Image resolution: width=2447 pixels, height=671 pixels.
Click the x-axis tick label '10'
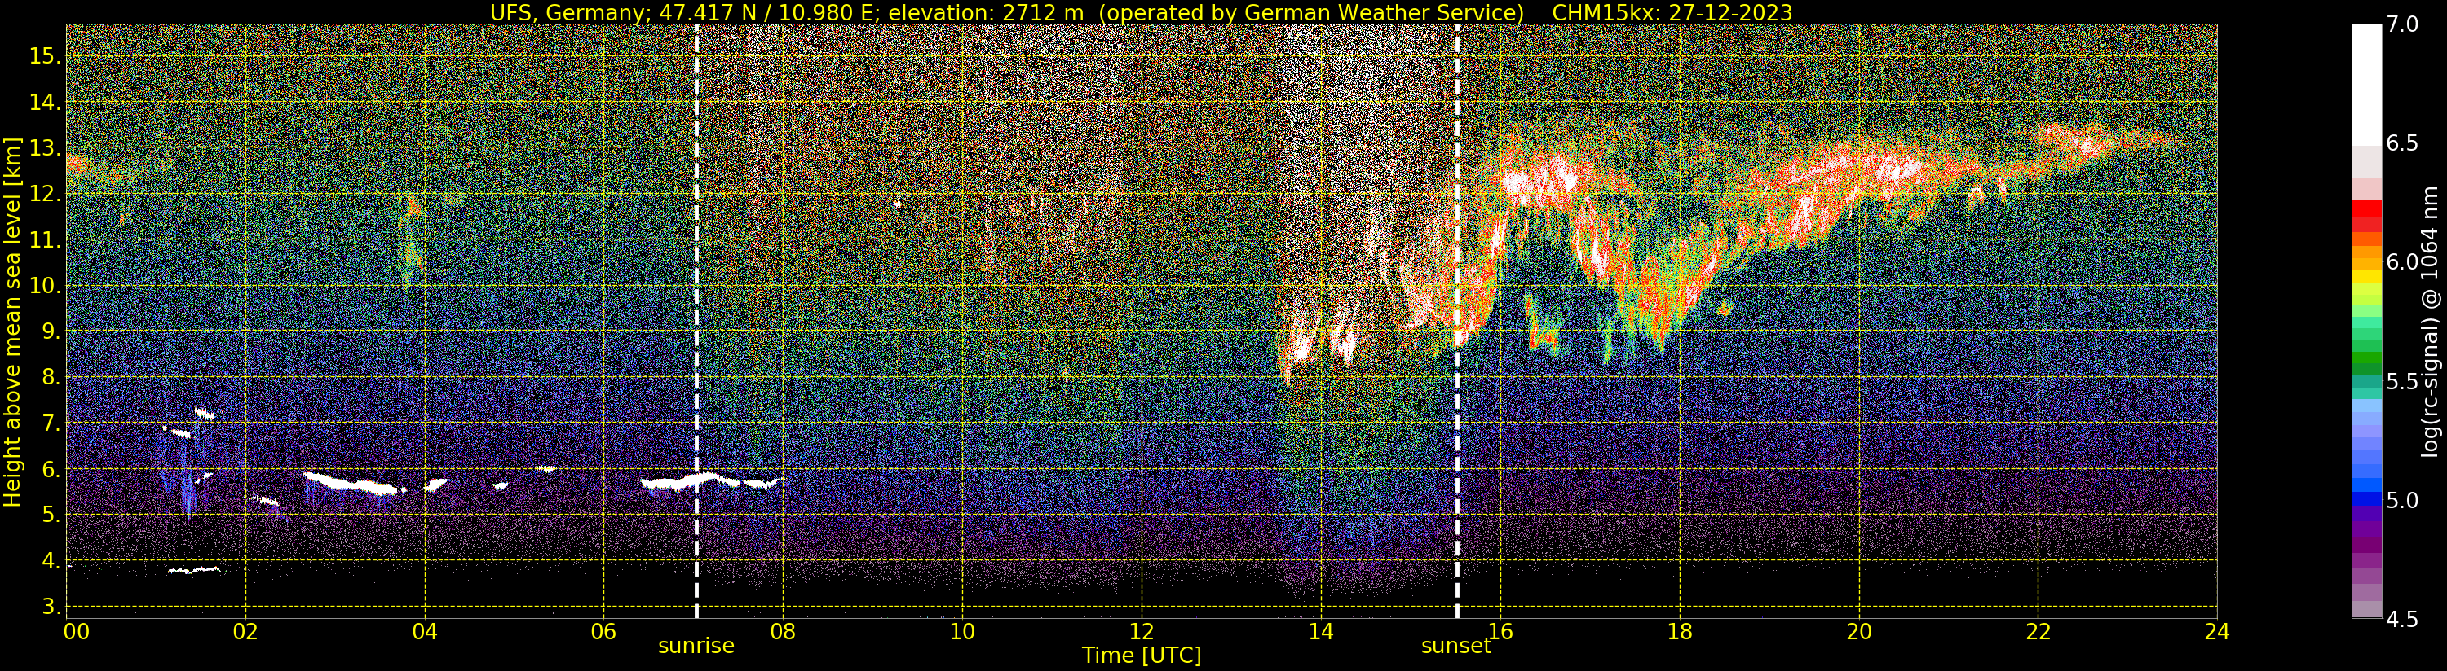962,631
